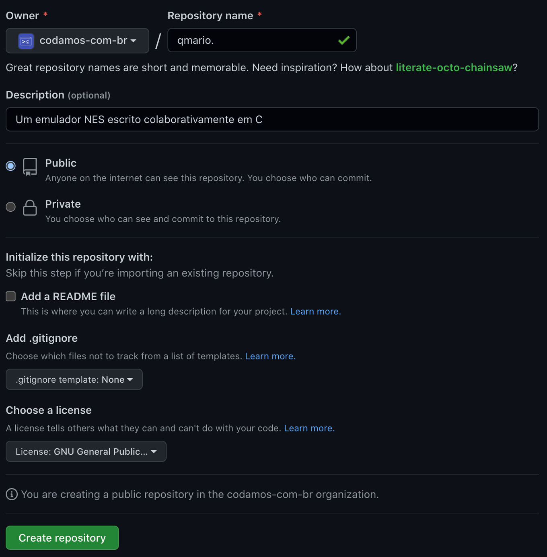Click the private repository lock icon
The width and height of the screenshot is (547, 557).
[x=30, y=208]
